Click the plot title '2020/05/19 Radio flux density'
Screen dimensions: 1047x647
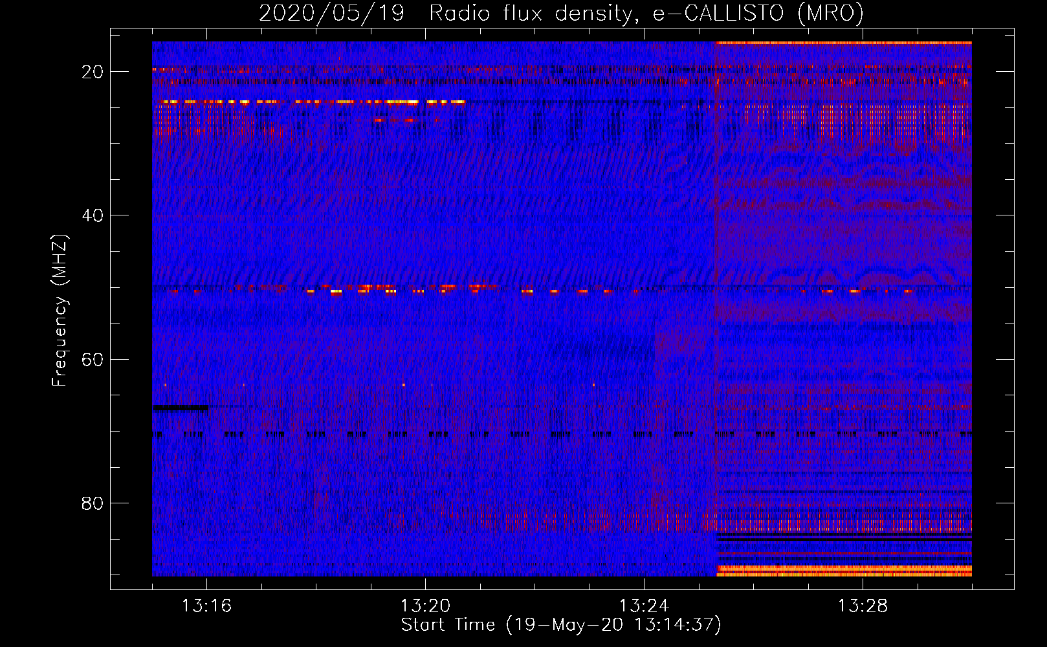point(561,13)
